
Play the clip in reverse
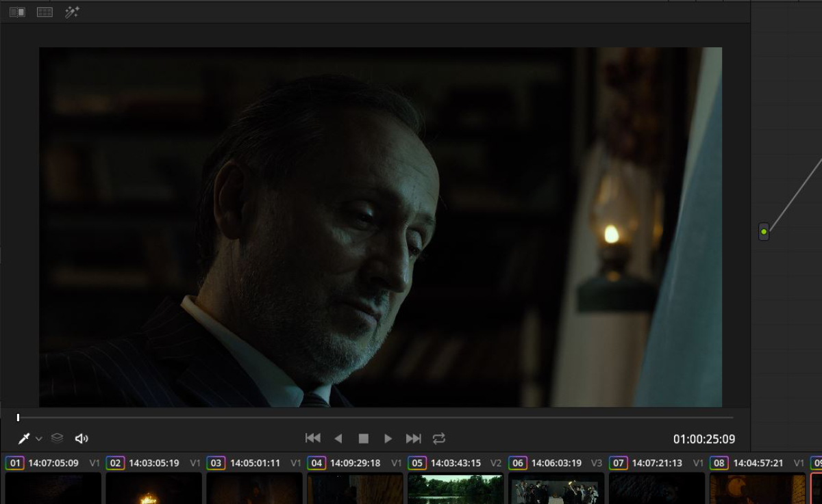tap(338, 438)
